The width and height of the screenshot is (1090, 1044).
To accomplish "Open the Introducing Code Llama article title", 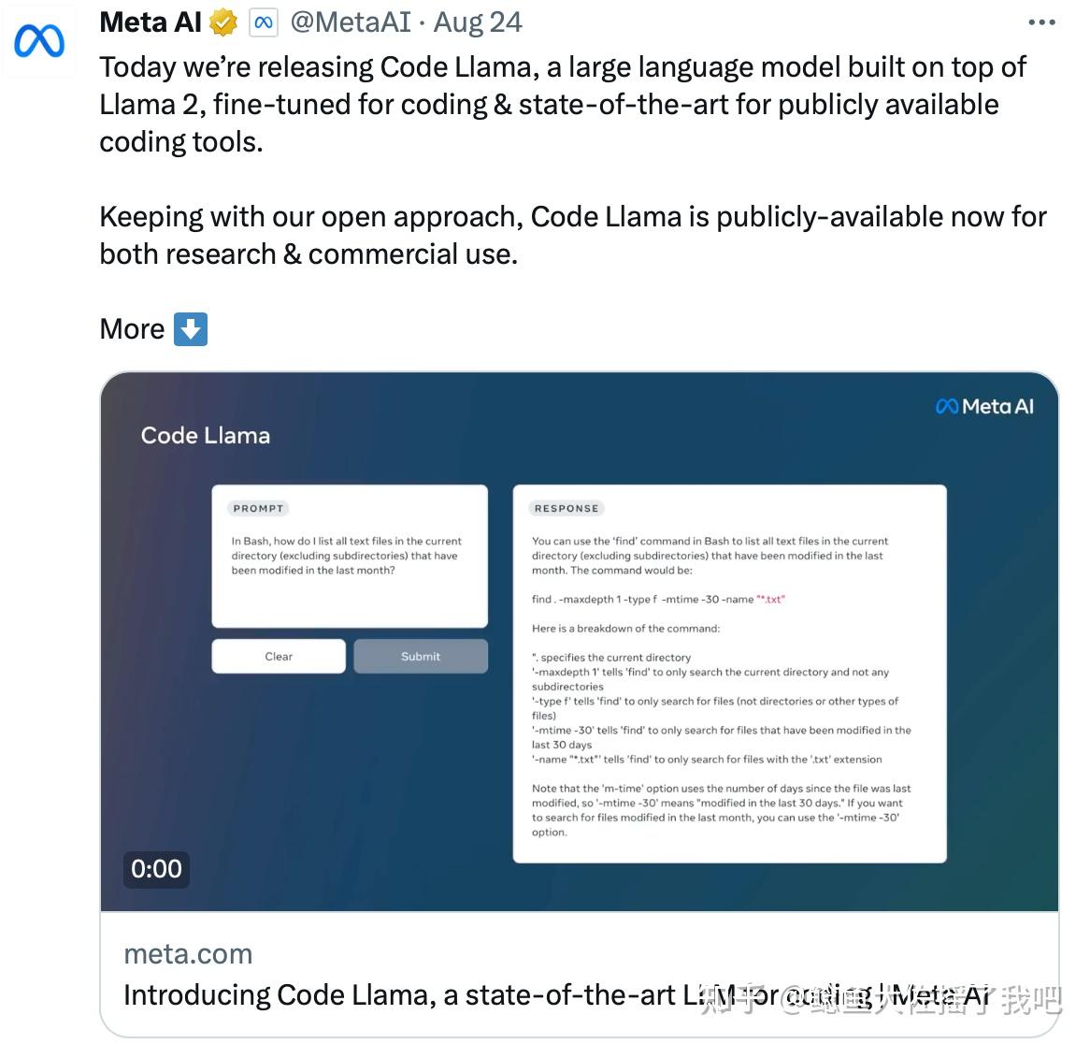I will coord(556,995).
